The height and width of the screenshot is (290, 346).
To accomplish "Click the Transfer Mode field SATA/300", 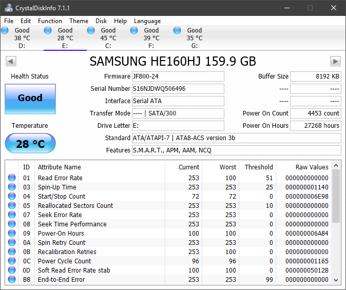I will pos(178,113).
